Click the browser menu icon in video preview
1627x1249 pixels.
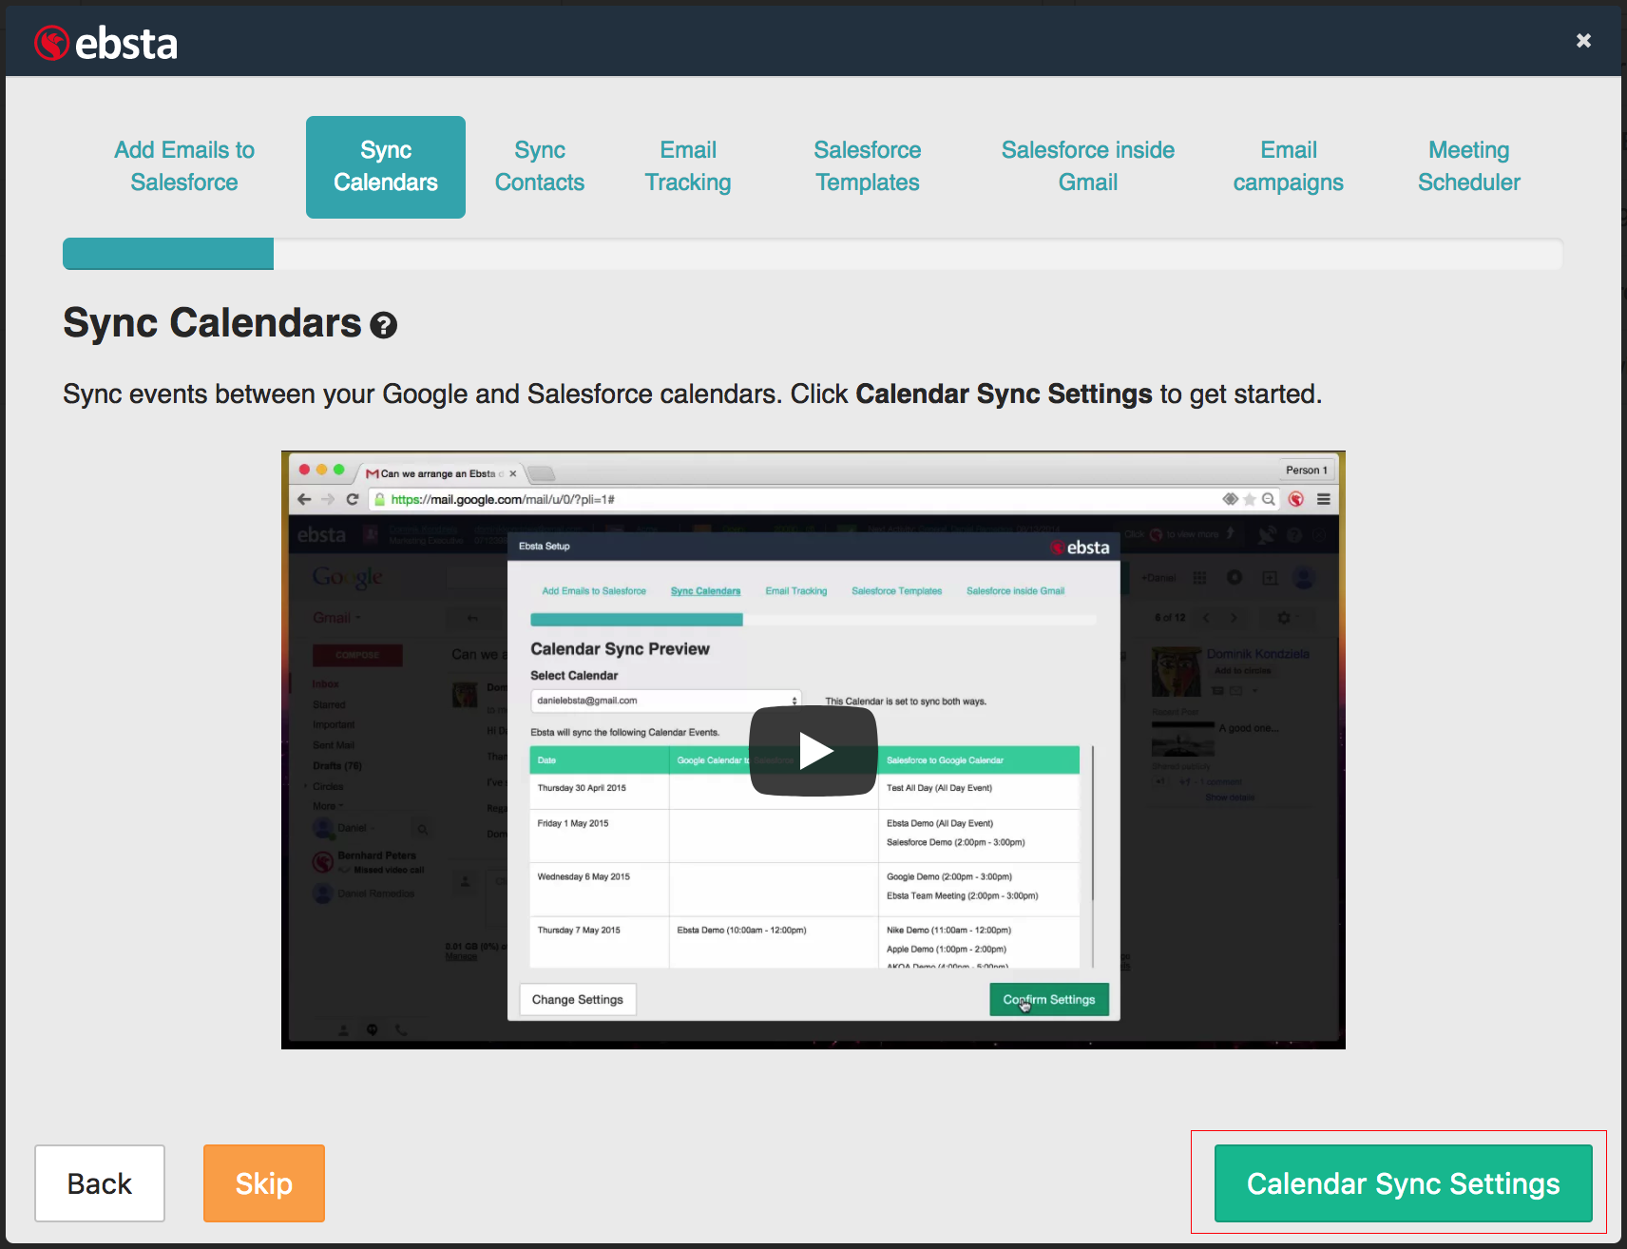[x=1323, y=499]
